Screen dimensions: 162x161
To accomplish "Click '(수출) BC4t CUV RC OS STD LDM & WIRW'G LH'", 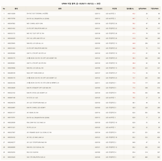I will (x=43, y=83).
